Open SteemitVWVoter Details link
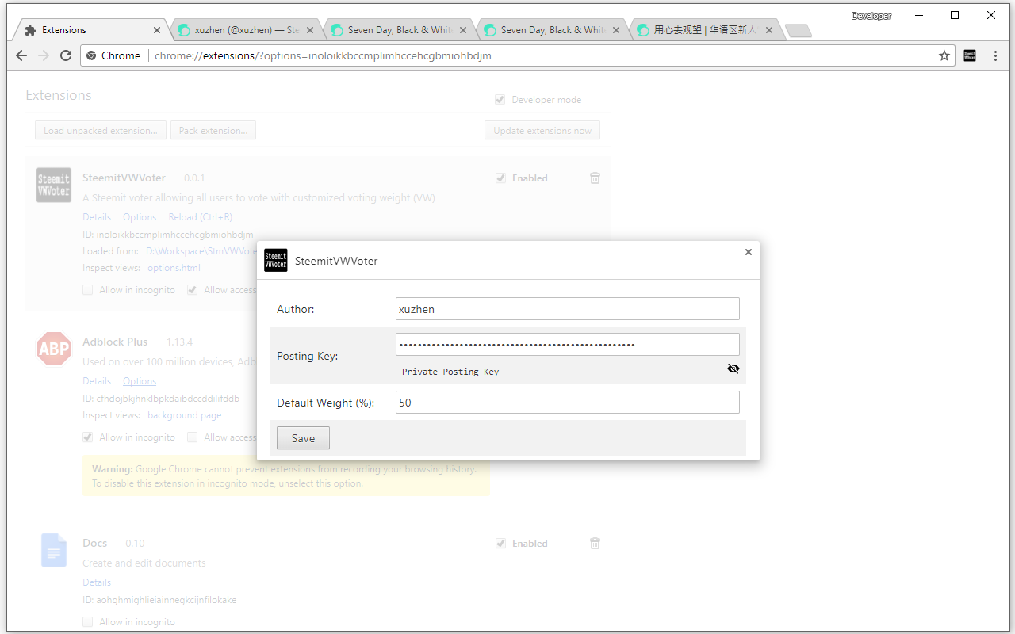1015x634 pixels. (97, 217)
